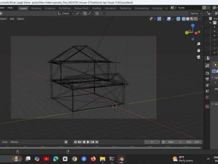This screenshot has height=164, width=218.
Task: Open the viewport Object menu
Action: point(20,19)
